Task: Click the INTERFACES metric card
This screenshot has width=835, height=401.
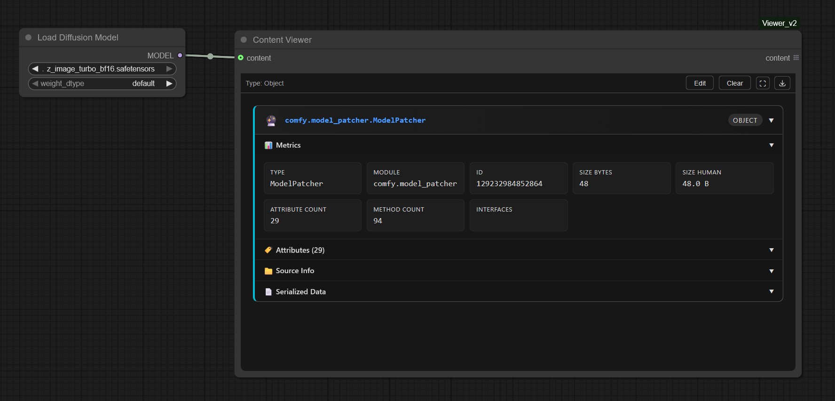Action: coord(519,215)
